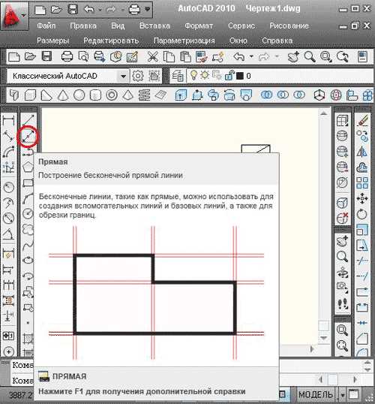Click layer 0 black color swatch

pyautogui.click(x=239, y=76)
